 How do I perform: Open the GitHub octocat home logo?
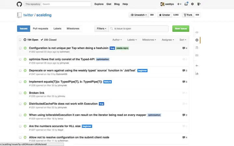pos(19,4)
